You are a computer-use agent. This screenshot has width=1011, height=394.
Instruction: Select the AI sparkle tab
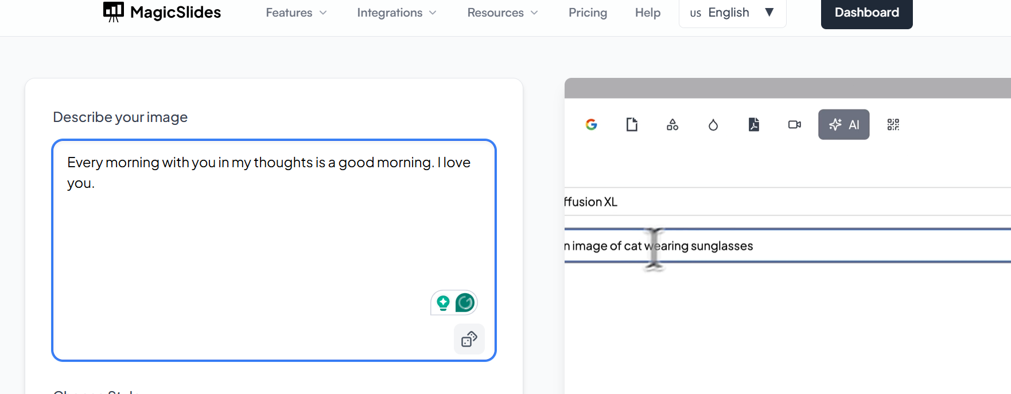tap(843, 124)
